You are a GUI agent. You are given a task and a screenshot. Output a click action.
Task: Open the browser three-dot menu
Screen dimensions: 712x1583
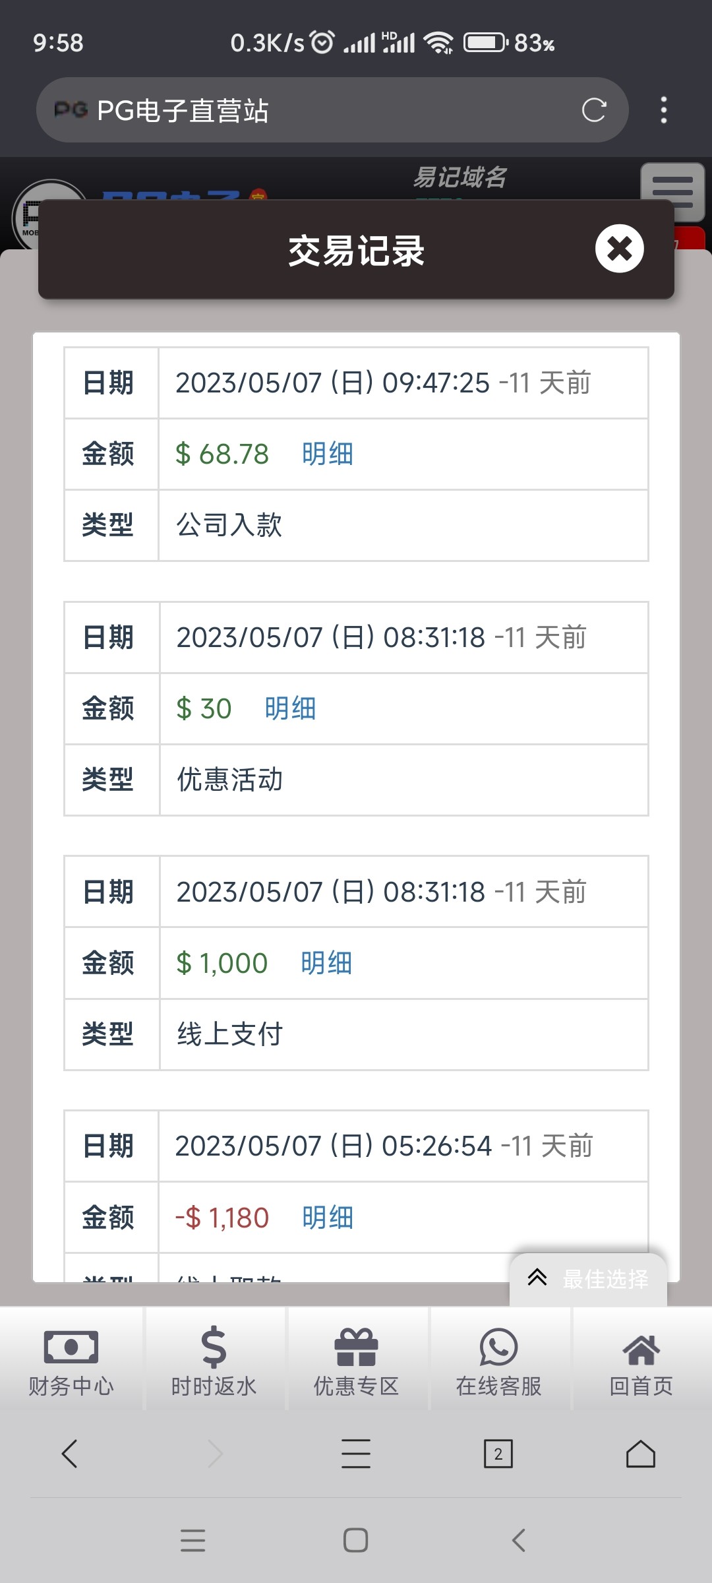tap(663, 110)
